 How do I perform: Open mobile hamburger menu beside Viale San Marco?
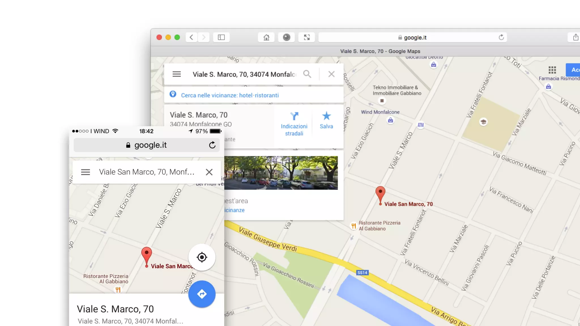85,172
